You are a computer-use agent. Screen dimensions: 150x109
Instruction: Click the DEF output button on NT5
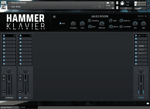pyautogui.click(x=20, y=91)
